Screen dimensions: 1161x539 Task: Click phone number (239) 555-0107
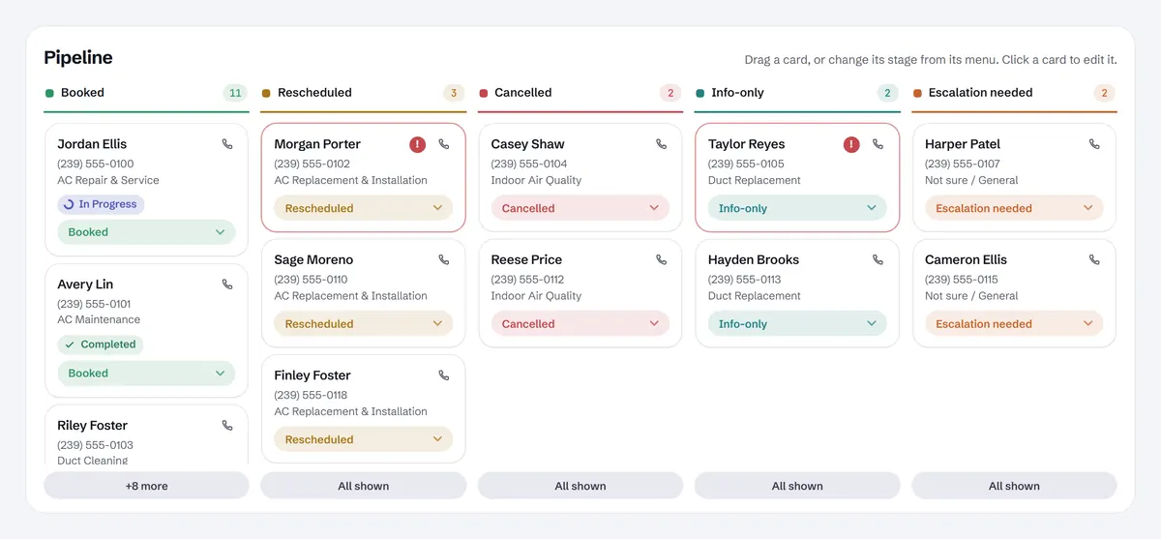coord(963,164)
